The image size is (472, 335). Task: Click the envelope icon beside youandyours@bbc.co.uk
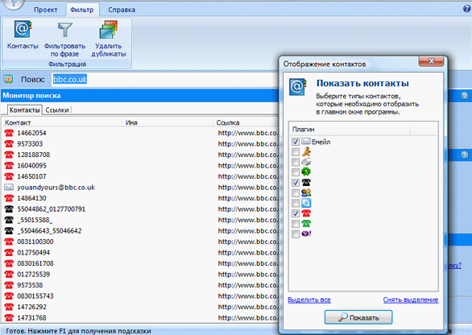click(x=9, y=187)
